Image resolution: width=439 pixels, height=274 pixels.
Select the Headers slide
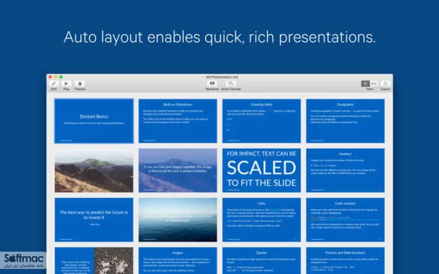point(345,170)
